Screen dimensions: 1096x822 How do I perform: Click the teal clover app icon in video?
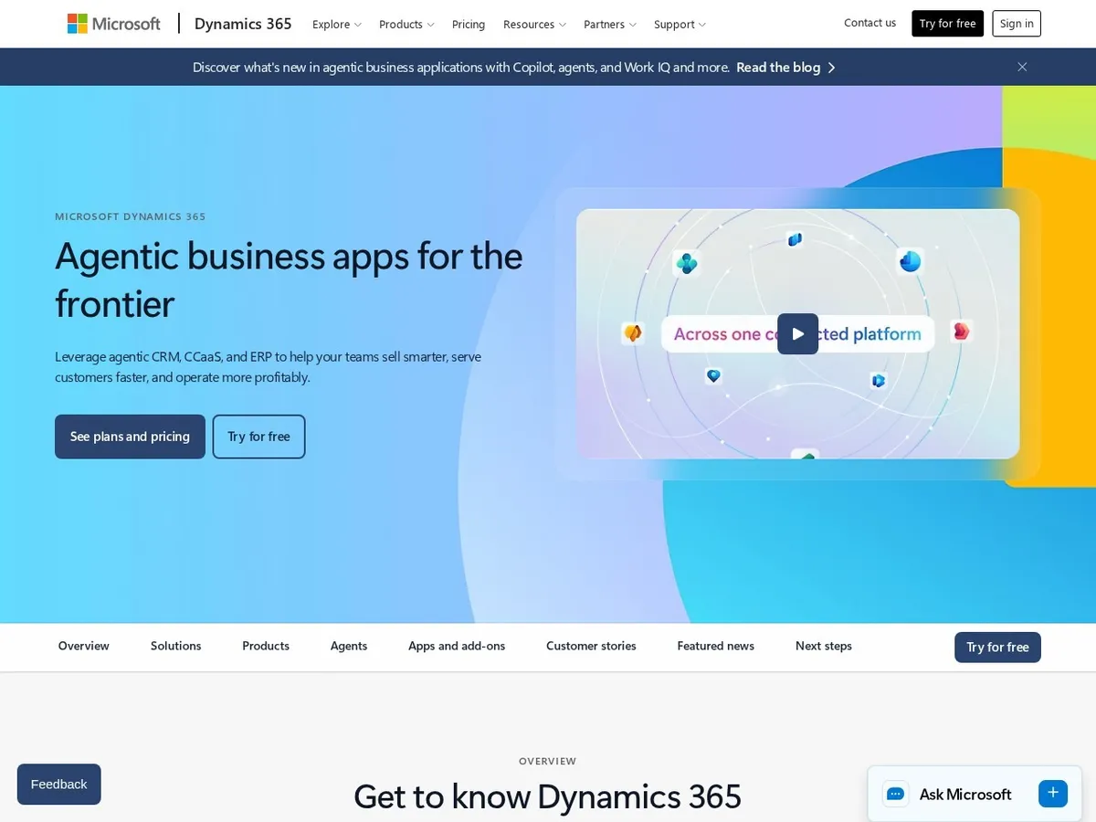coord(686,264)
